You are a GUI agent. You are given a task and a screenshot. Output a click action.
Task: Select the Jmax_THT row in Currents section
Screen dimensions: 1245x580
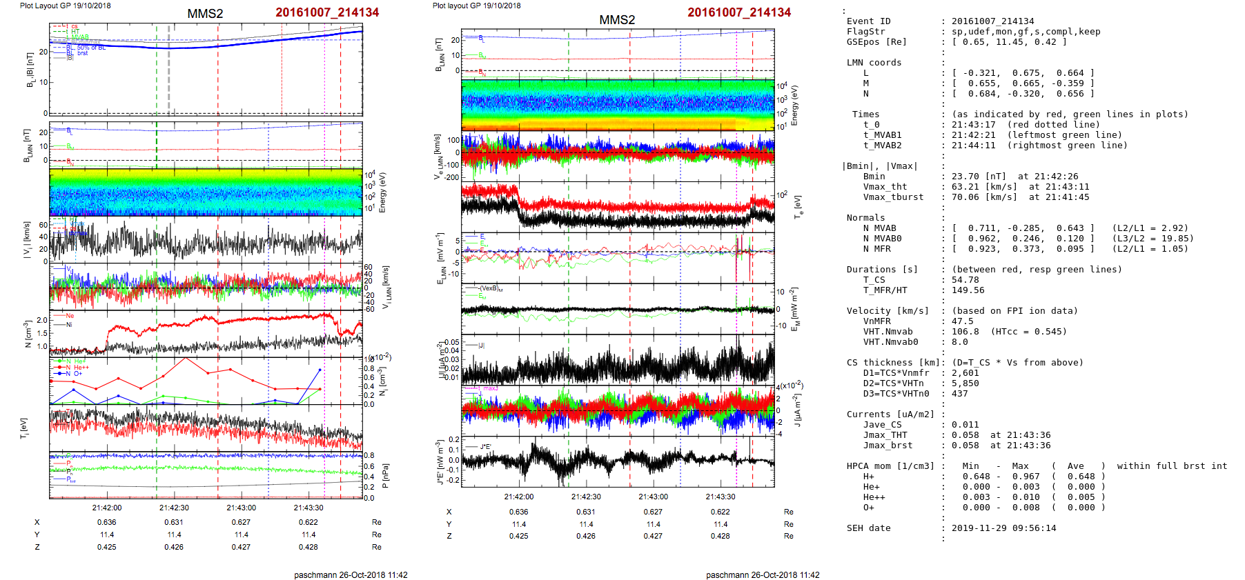(x=885, y=435)
